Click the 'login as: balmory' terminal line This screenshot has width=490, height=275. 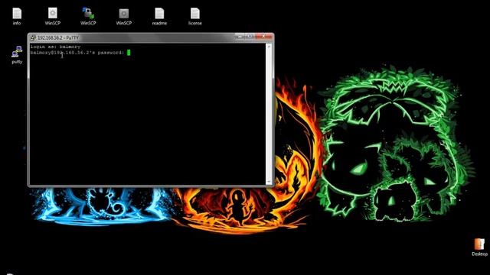(55, 47)
